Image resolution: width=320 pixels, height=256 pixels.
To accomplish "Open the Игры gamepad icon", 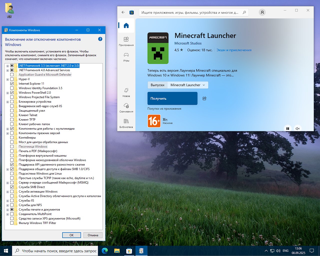I will [x=126, y=55].
